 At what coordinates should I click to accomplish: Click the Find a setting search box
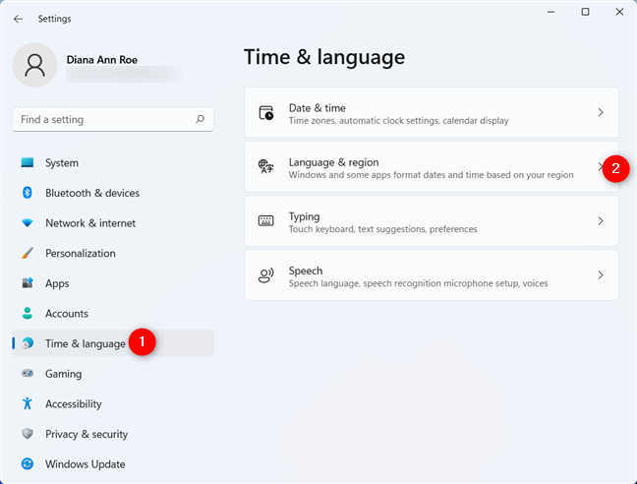(x=113, y=119)
